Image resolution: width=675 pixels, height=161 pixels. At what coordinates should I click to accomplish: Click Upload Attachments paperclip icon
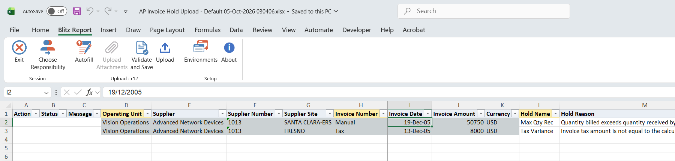[x=112, y=48]
